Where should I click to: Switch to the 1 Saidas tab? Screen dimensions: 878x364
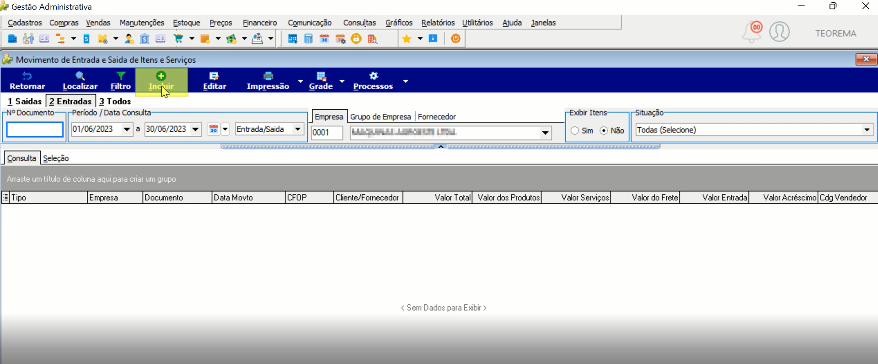pos(25,102)
